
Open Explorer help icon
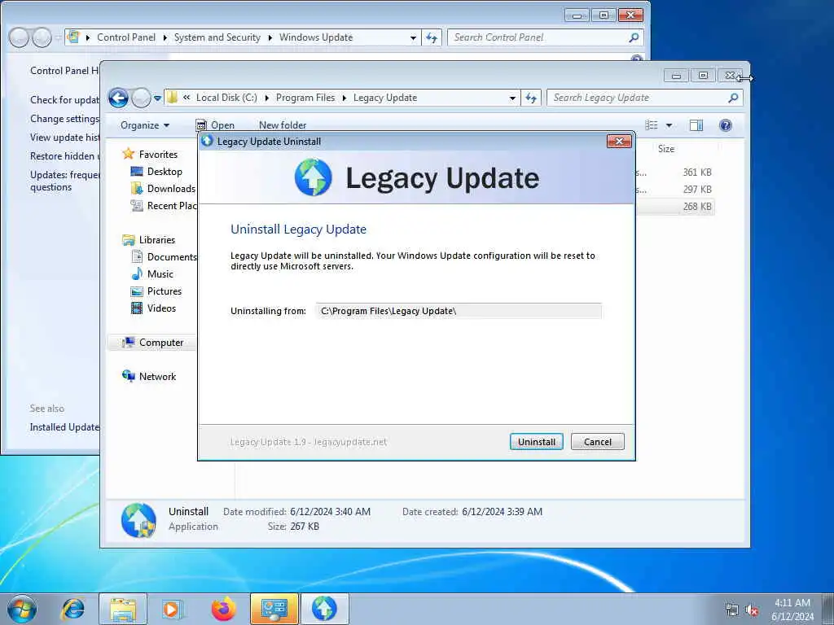726,125
